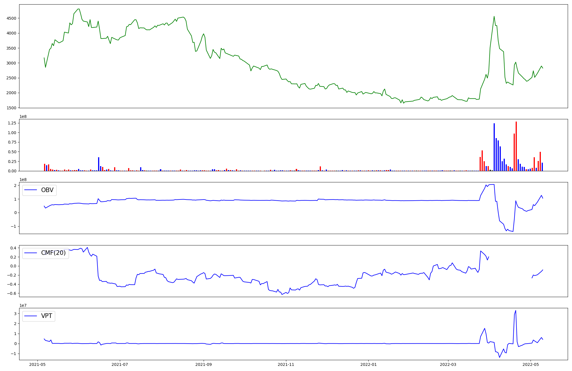The width and height of the screenshot is (572, 371).
Task: Click the blue line swatch beside the VPT label
Action: click(x=31, y=316)
